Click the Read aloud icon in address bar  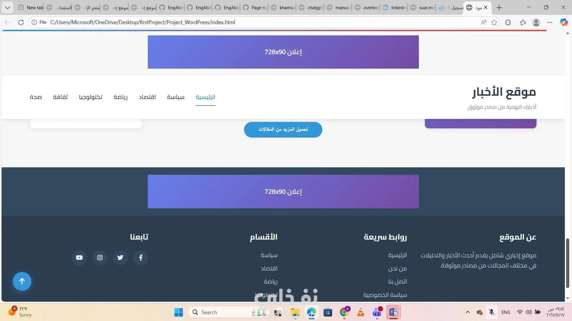click(x=484, y=22)
